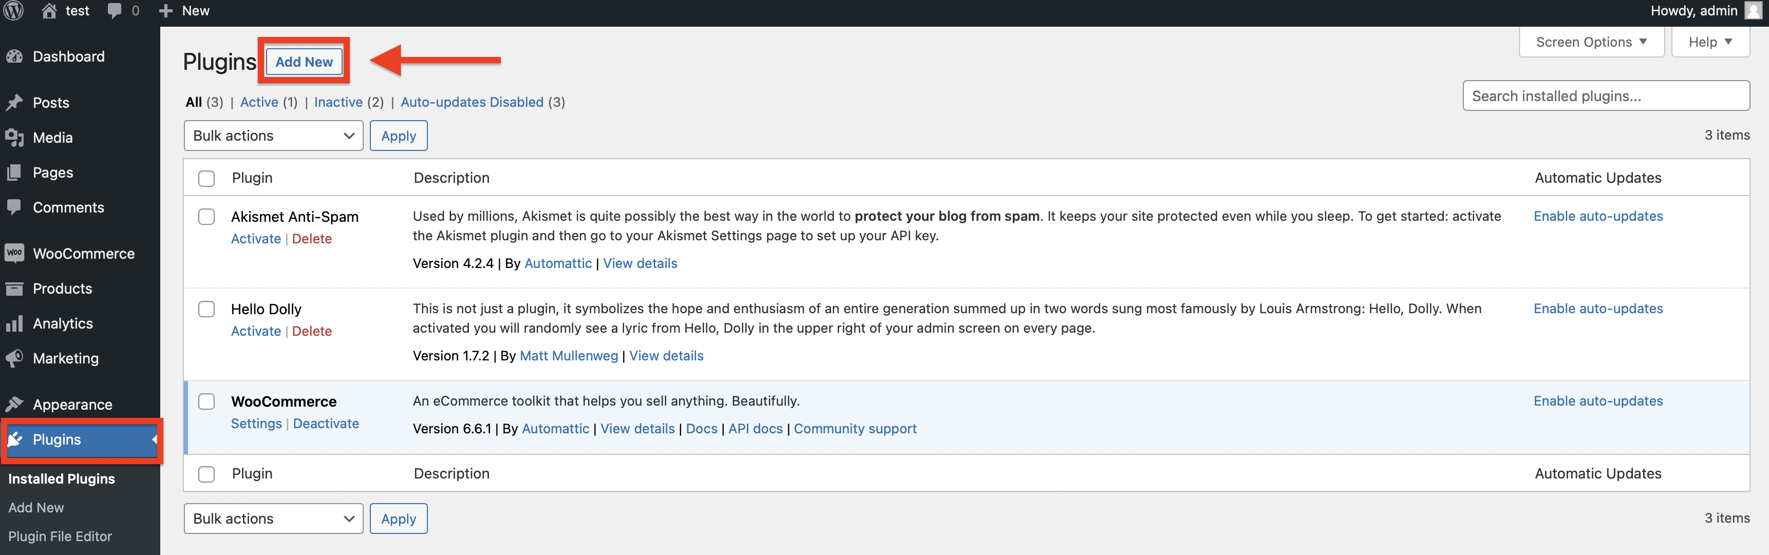
Task: Expand the Help panel
Action: pos(1710,42)
